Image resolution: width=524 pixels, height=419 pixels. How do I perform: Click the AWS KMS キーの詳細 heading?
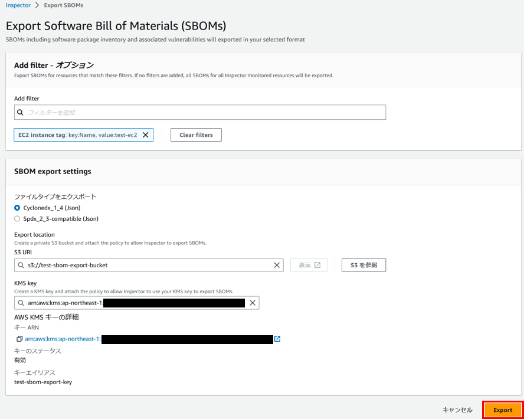coord(46,317)
